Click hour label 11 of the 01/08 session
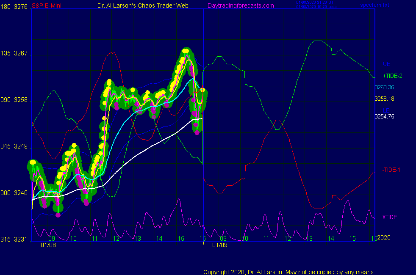Viewport: 416px width, 275px height. point(95,239)
